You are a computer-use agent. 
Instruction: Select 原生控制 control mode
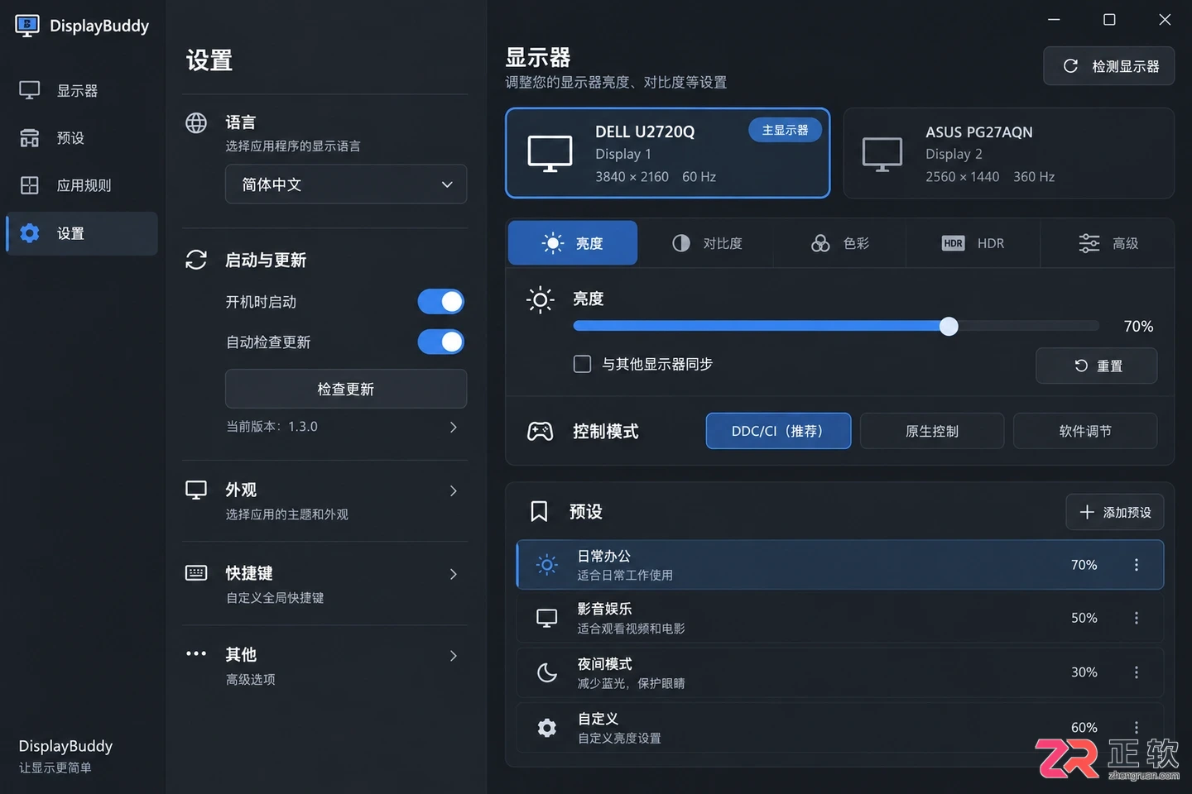pyautogui.click(x=932, y=431)
